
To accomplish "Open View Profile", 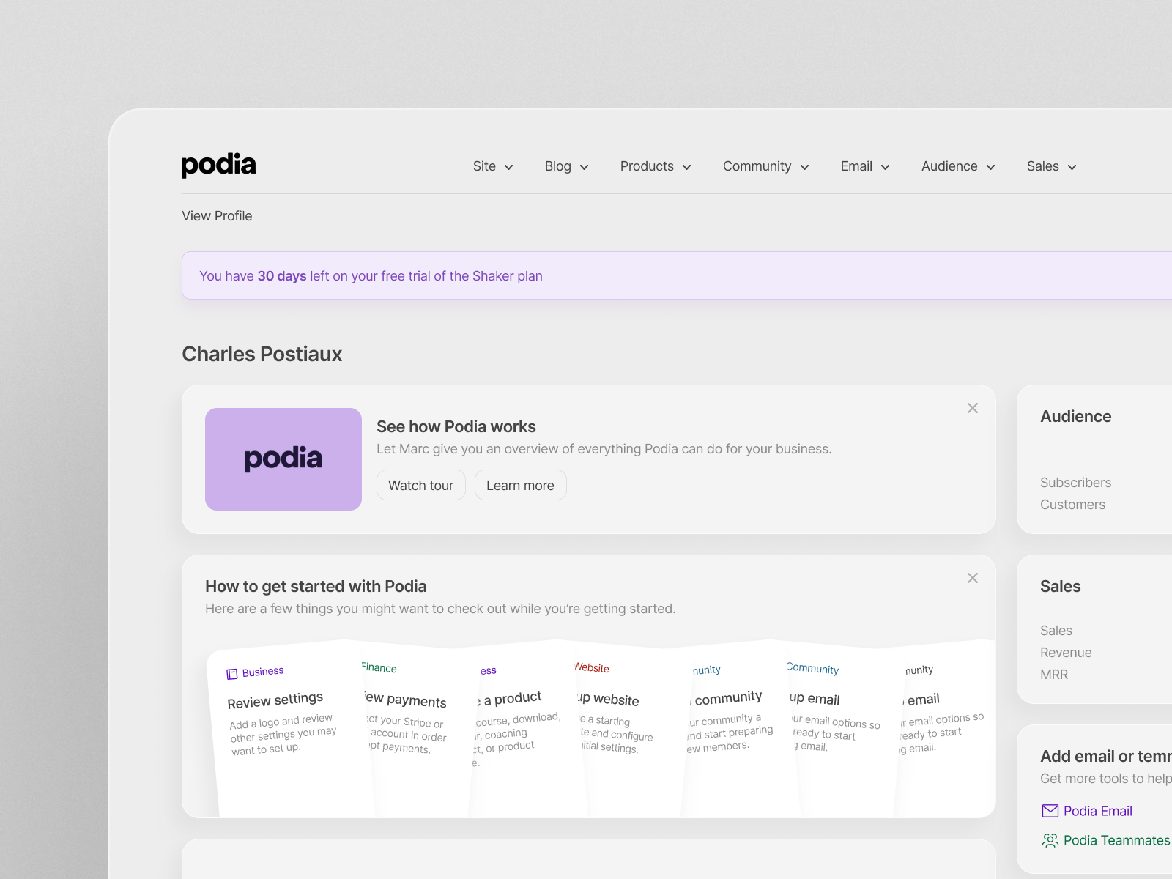I will coord(217,215).
